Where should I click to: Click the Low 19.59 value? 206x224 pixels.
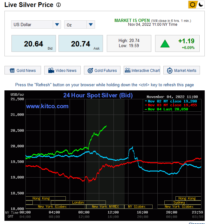[x=129, y=46]
